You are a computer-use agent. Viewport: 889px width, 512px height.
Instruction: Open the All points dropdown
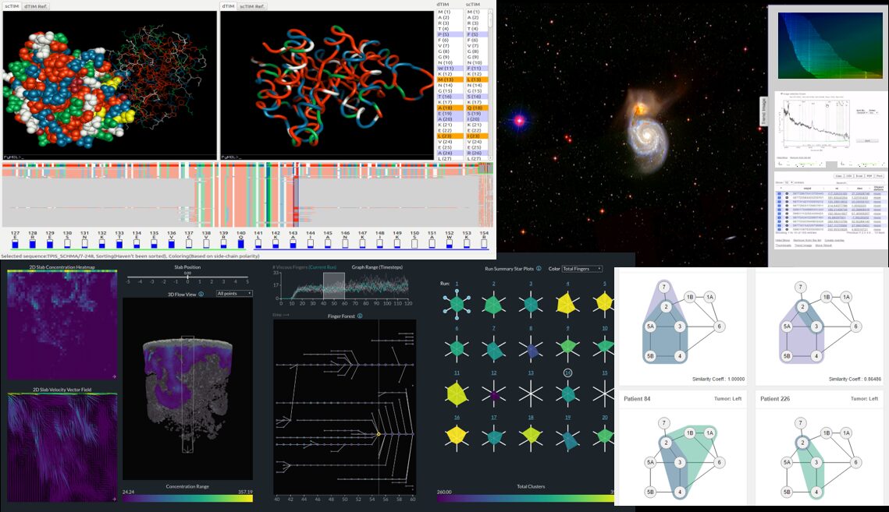point(234,294)
